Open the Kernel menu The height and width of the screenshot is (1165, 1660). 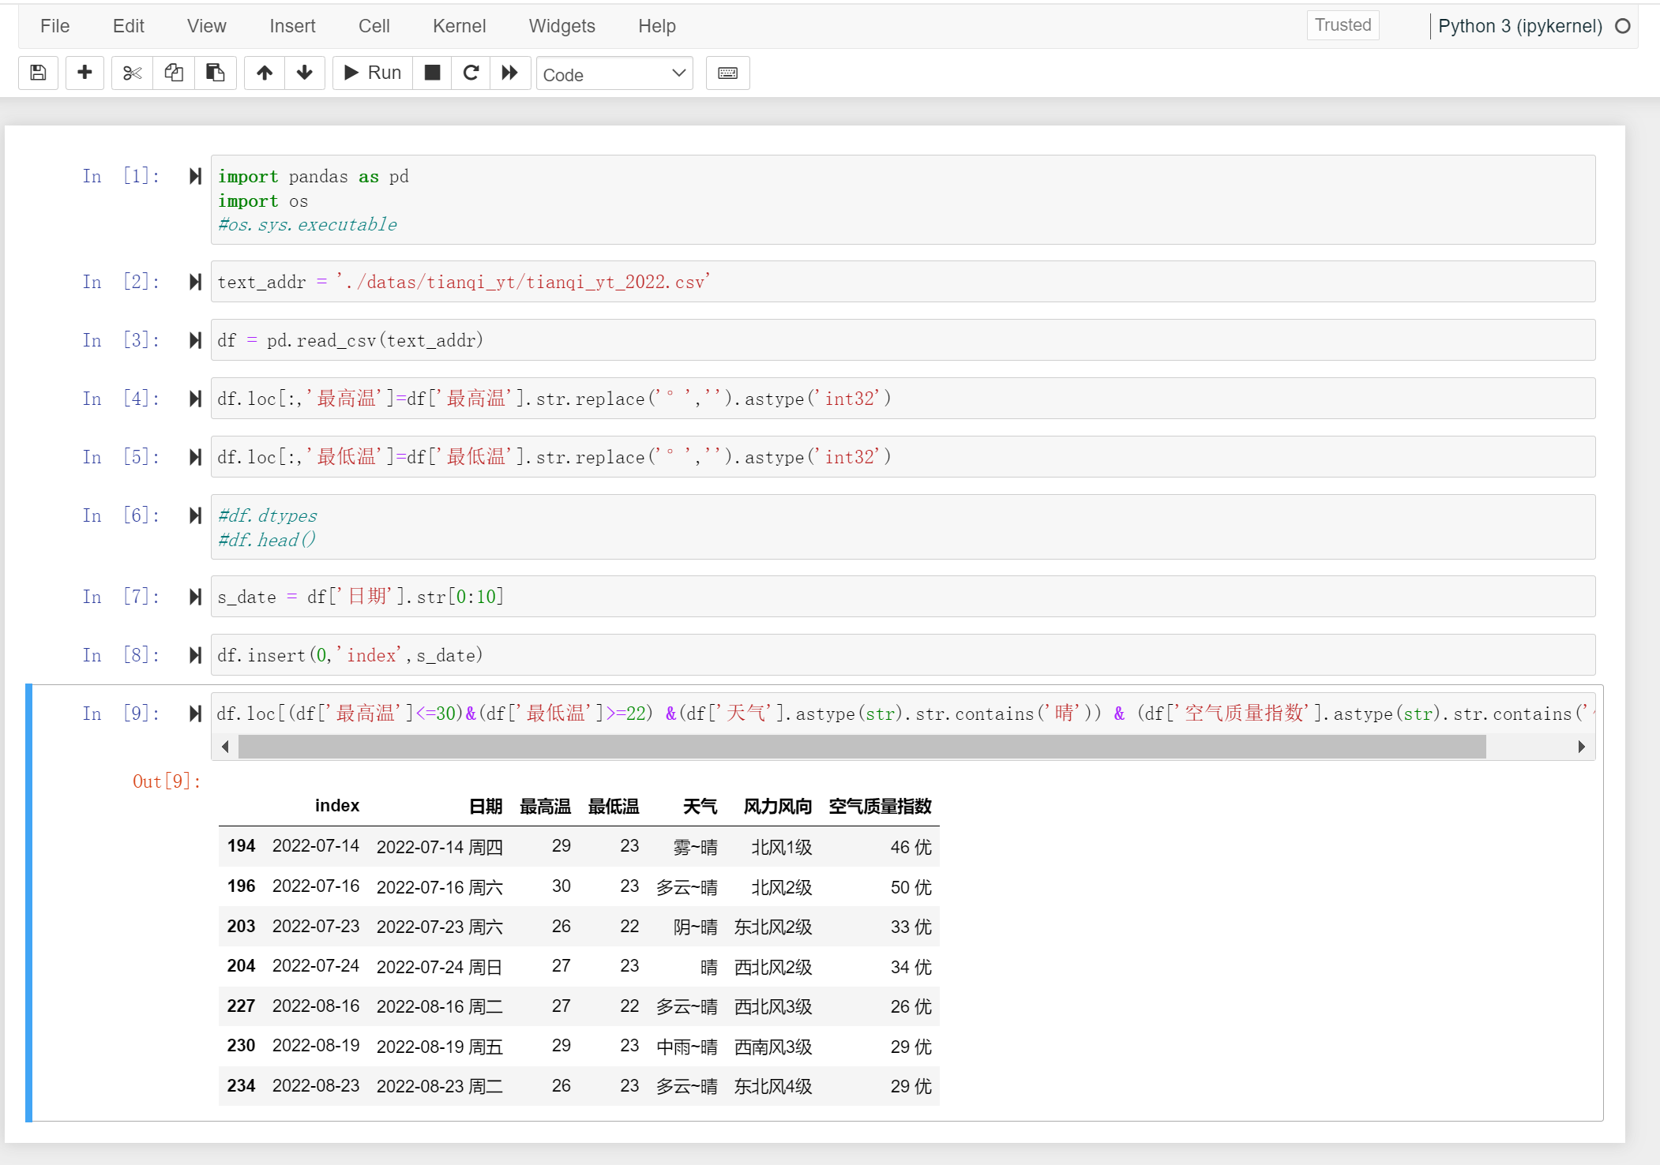pyautogui.click(x=459, y=26)
